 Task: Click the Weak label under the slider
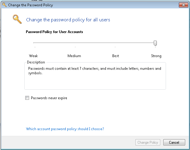point(33,56)
